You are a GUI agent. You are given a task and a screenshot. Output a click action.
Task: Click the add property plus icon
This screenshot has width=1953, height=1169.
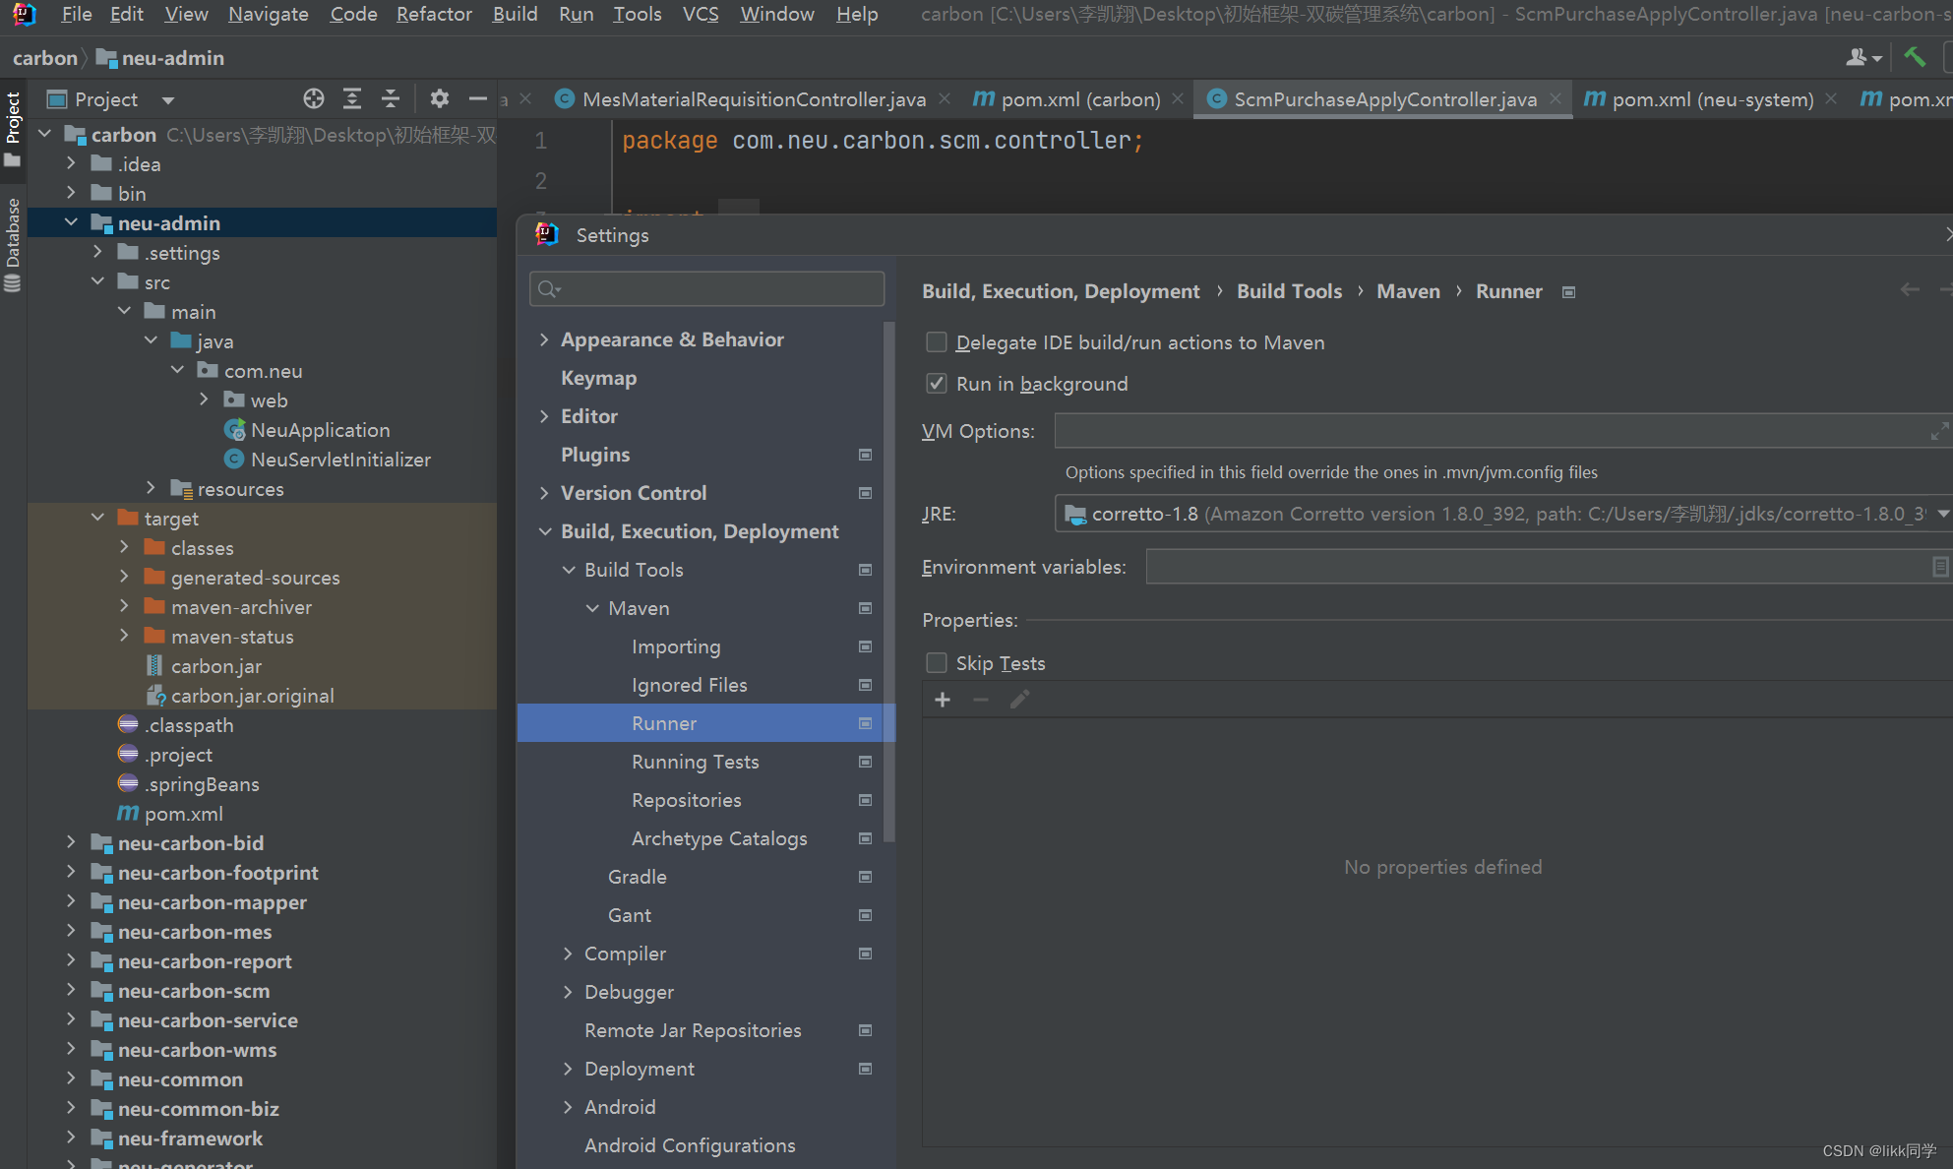pyautogui.click(x=943, y=700)
